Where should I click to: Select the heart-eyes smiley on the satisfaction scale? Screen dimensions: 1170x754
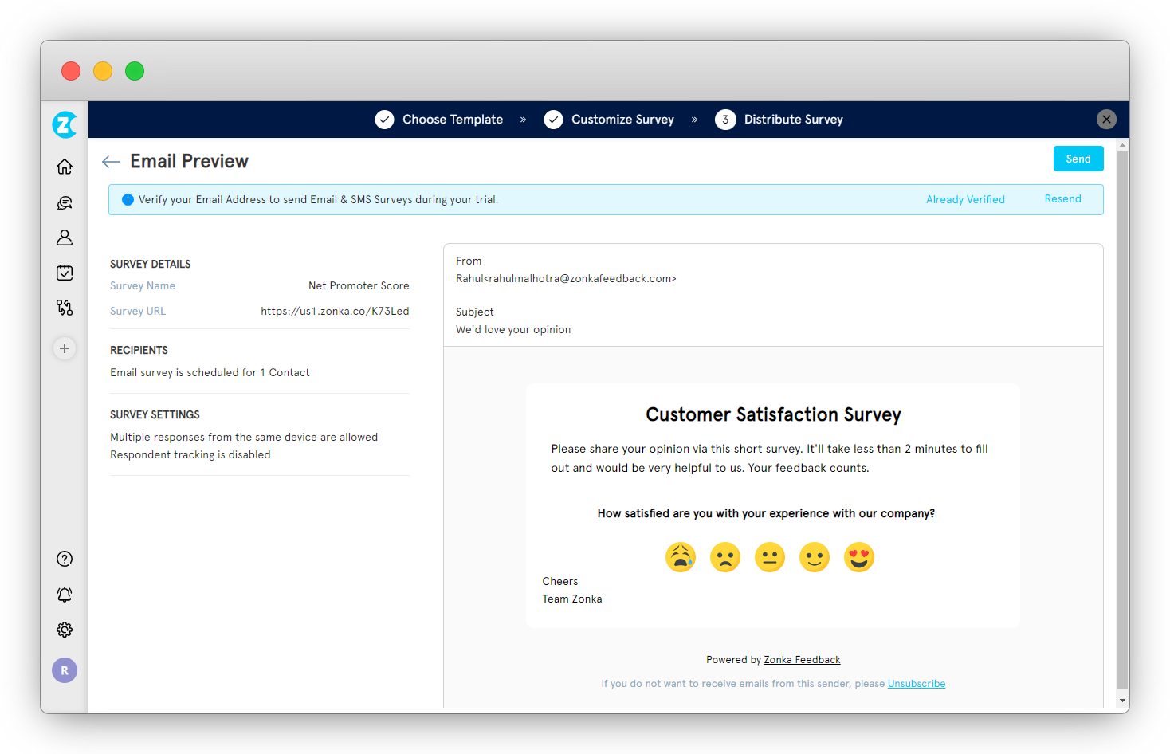859,557
